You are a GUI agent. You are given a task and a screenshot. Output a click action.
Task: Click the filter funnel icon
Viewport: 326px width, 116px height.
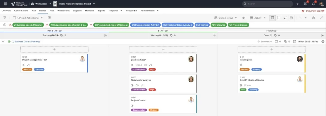click(4, 18)
